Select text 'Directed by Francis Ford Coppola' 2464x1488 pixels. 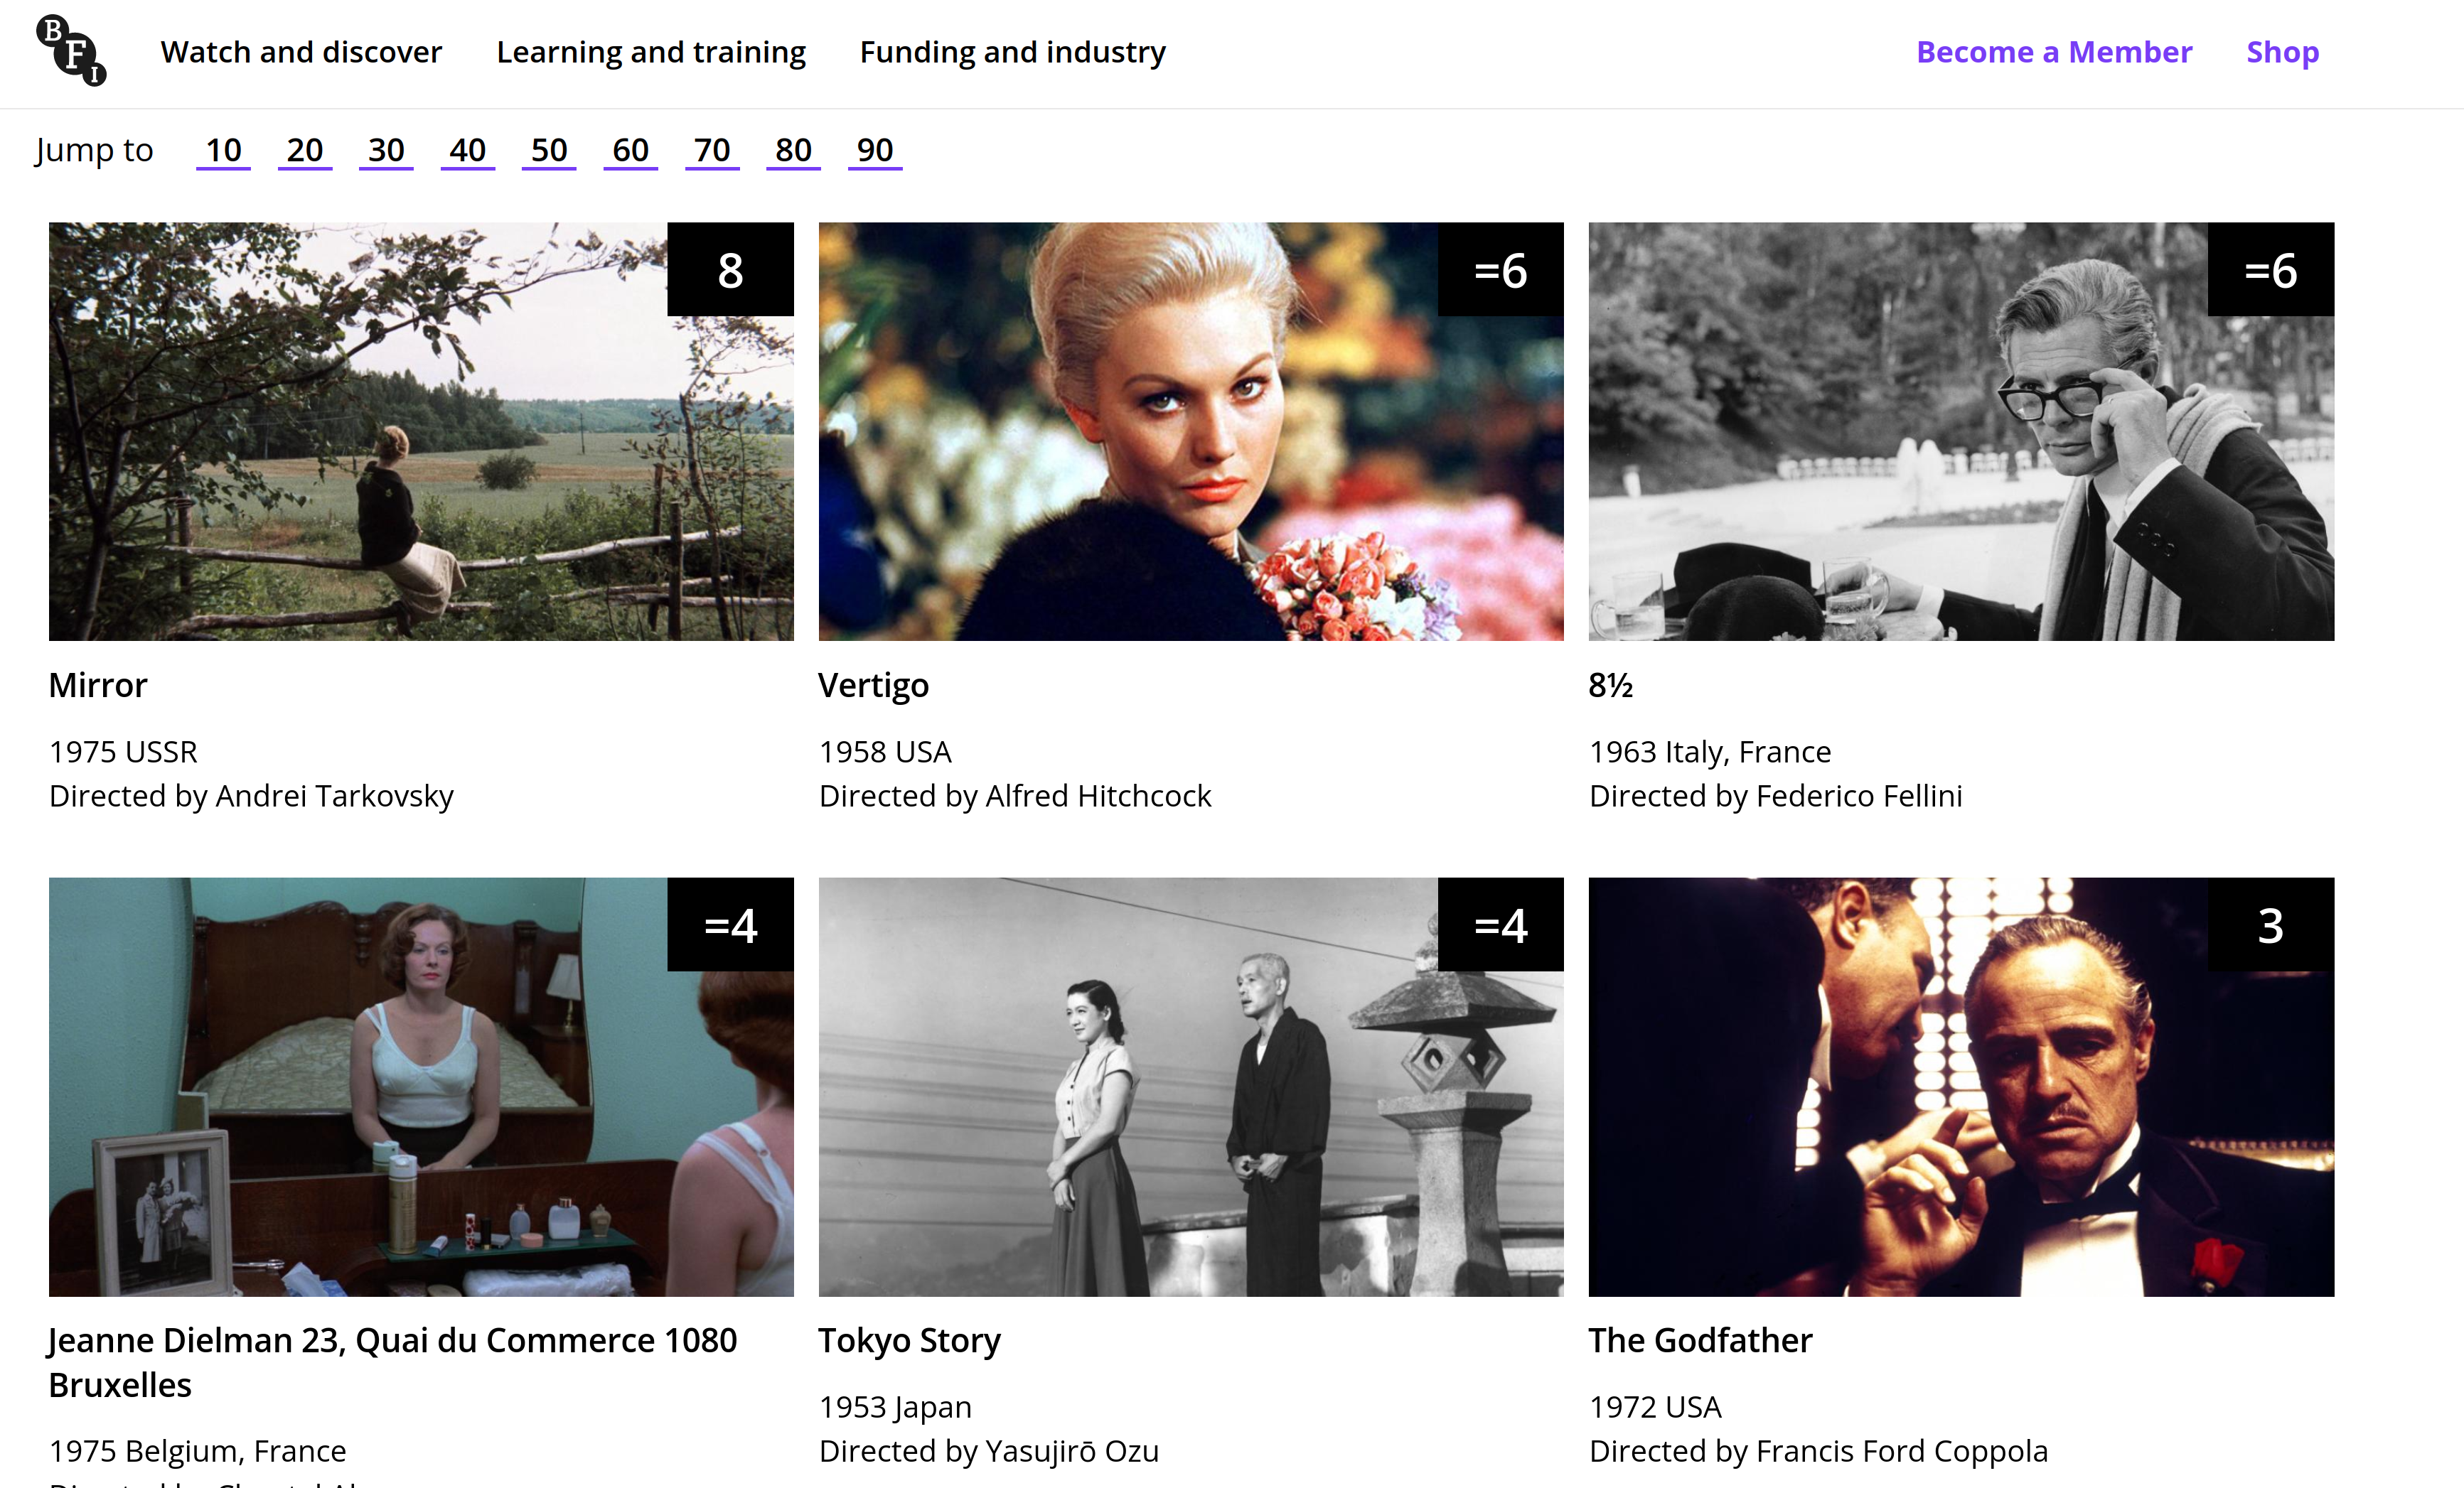(1819, 1452)
